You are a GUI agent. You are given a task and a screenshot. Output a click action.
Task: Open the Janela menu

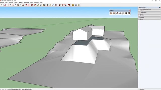pos(32,2)
